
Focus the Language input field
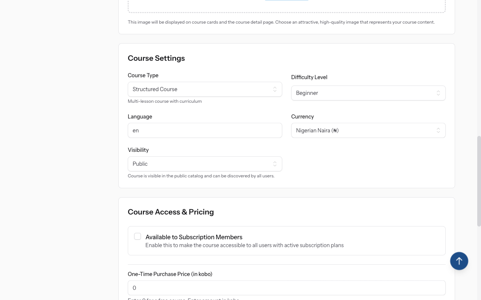tap(205, 130)
